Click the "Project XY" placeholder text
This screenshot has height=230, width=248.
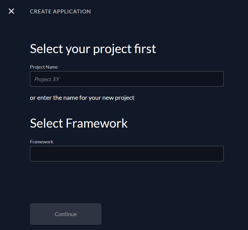[47, 79]
